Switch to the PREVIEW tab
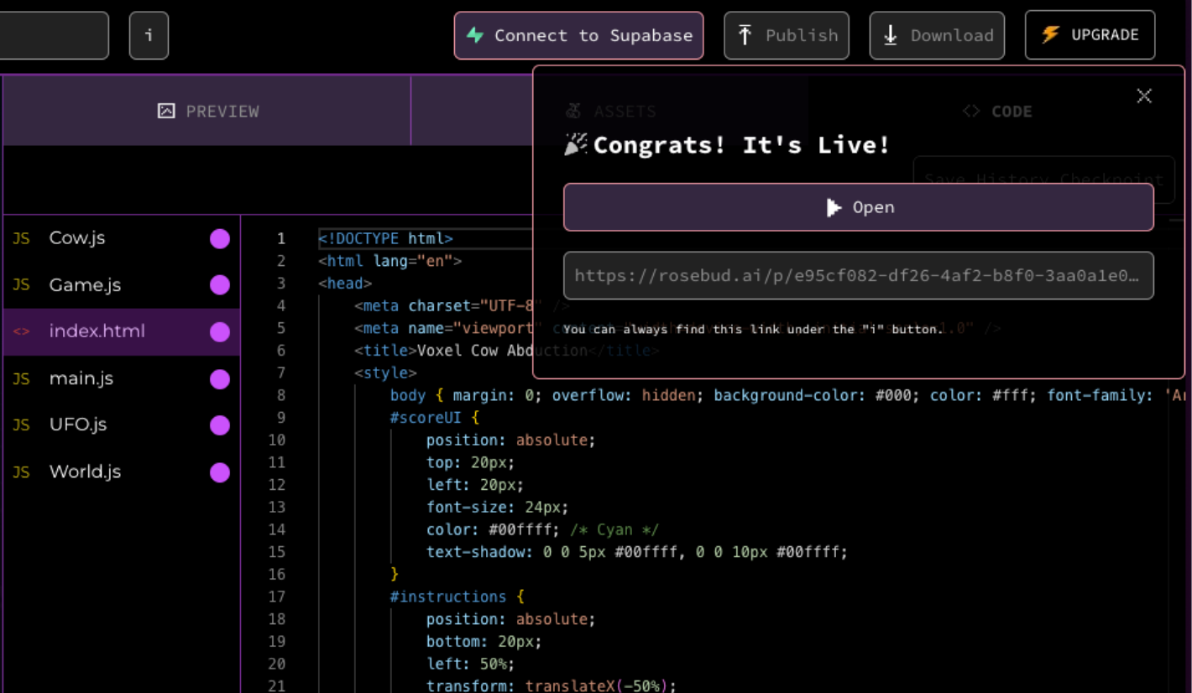The image size is (1192, 693). click(x=207, y=111)
